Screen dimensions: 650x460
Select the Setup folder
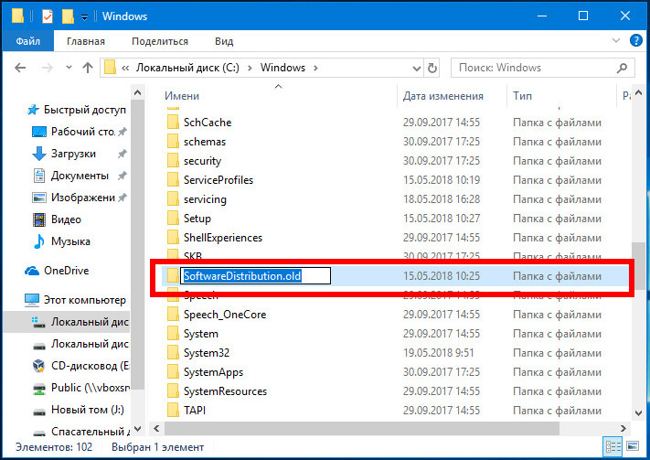pyautogui.click(x=197, y=219)
